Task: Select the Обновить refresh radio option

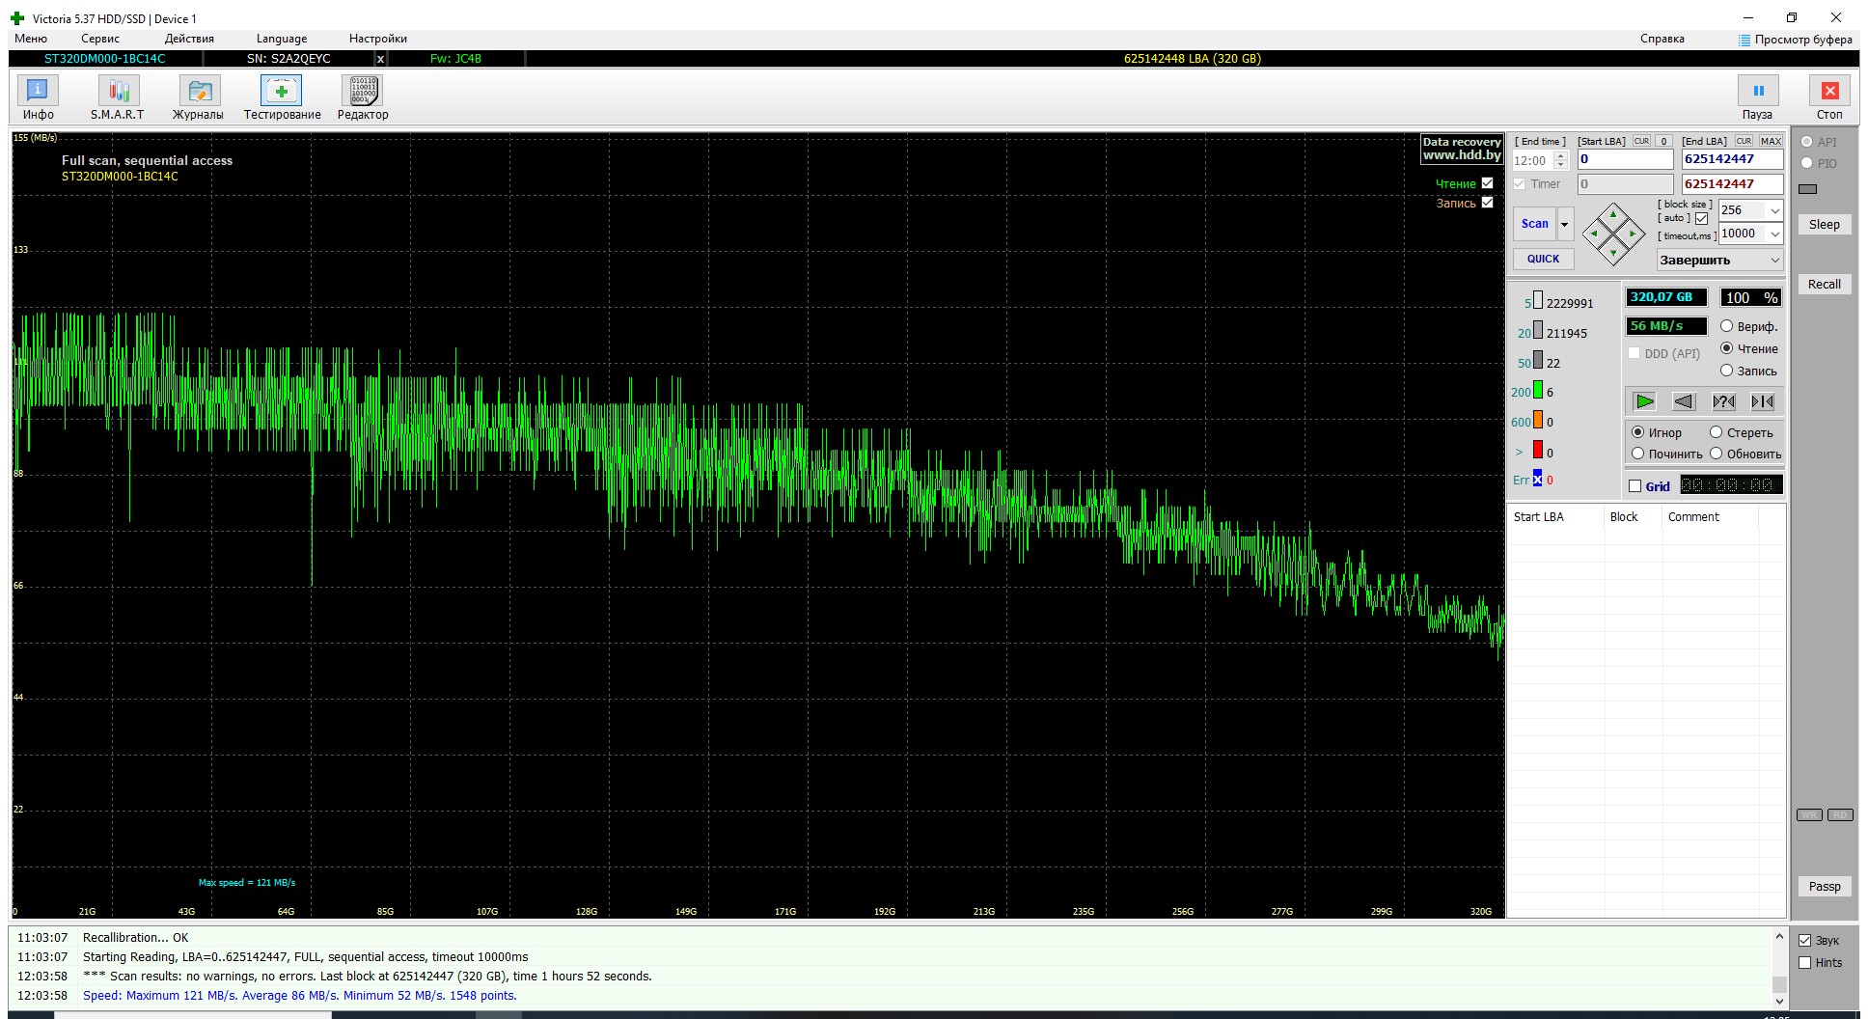Action: pyautogui.click(x=1716, y=454)
